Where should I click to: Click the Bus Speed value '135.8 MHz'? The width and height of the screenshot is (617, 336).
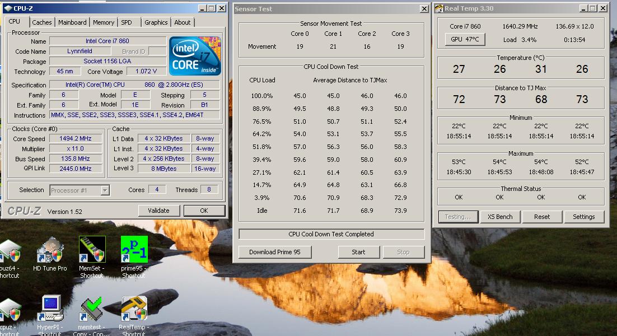click(75, 158)
